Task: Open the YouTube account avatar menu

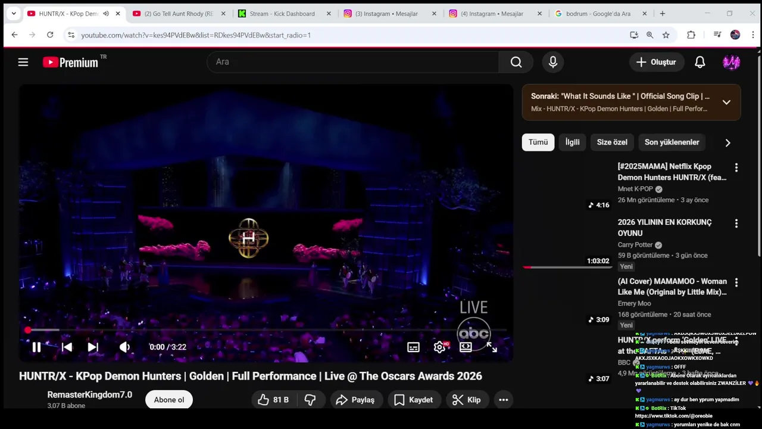Action: (732, 62)
